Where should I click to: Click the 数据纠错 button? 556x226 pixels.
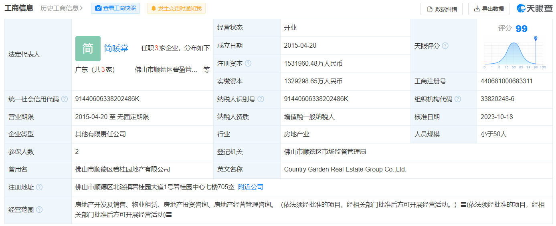point(441,9)
